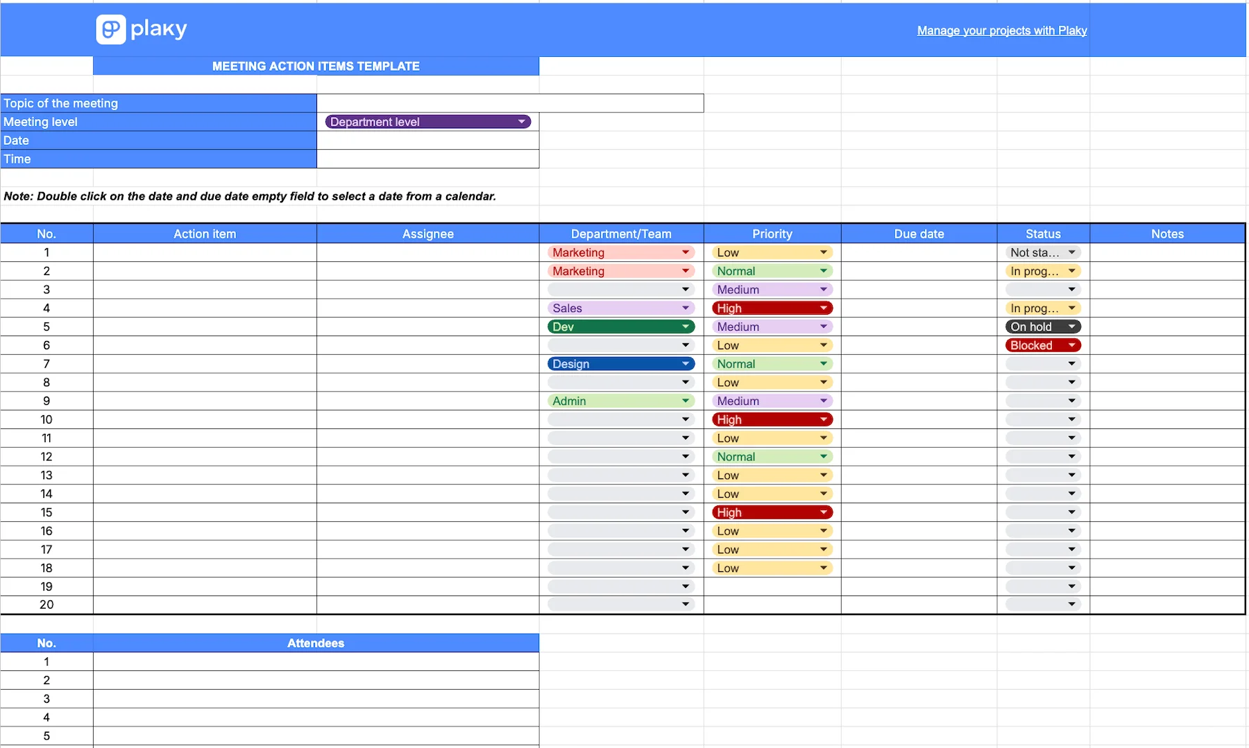Click the Assignee cell in row 5

(x=427, y=327)
